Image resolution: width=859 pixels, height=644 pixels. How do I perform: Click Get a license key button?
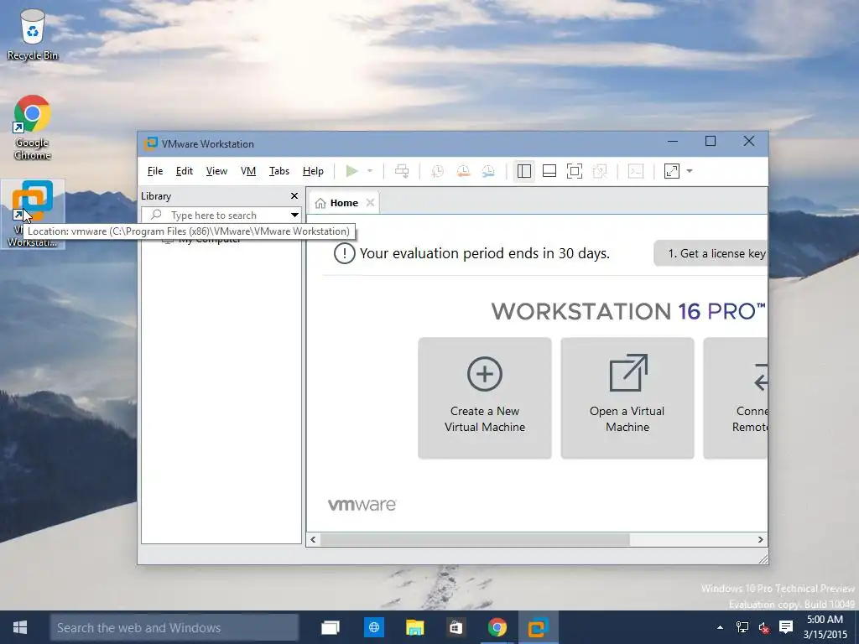pos(711,253)
